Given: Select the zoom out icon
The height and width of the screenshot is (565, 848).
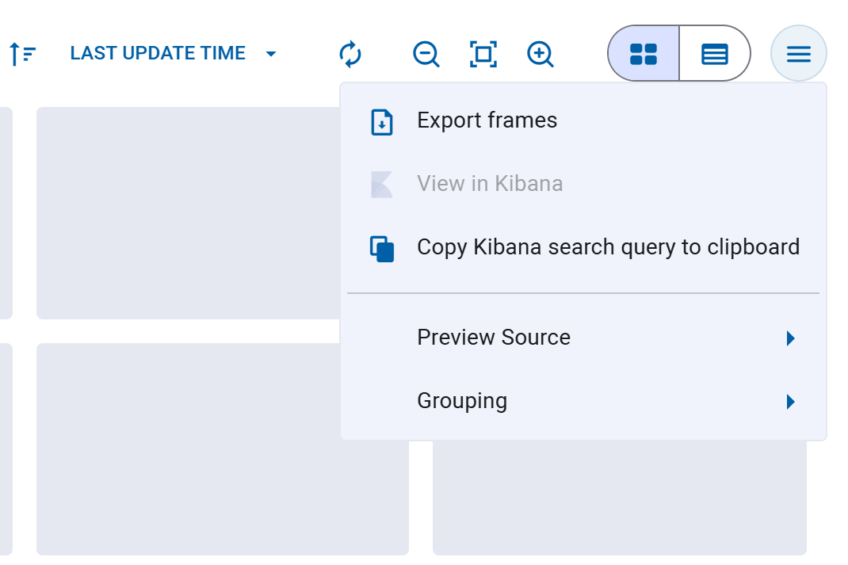Looking at the screenshot, I should click(x=426, y=53).
